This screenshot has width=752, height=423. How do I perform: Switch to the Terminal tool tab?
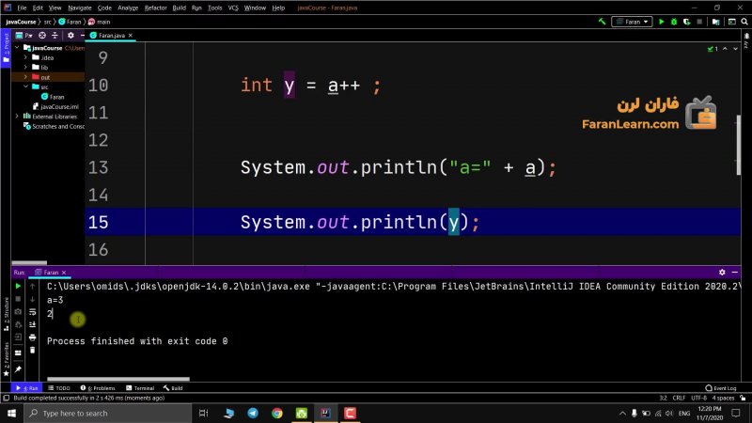tap(139, 387)
